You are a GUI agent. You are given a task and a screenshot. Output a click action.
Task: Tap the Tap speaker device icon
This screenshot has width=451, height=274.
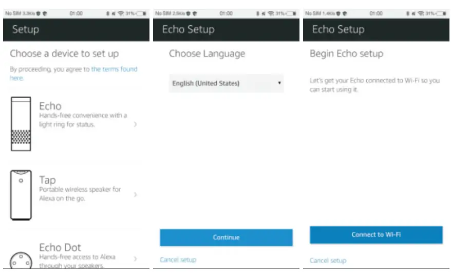pos(21,195)
